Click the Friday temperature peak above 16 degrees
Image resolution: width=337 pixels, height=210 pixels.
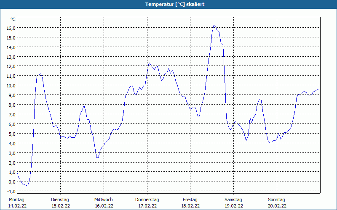[x=214, y=25]
